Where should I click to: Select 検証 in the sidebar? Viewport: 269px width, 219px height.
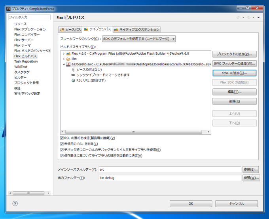click(x=17, y=88)
